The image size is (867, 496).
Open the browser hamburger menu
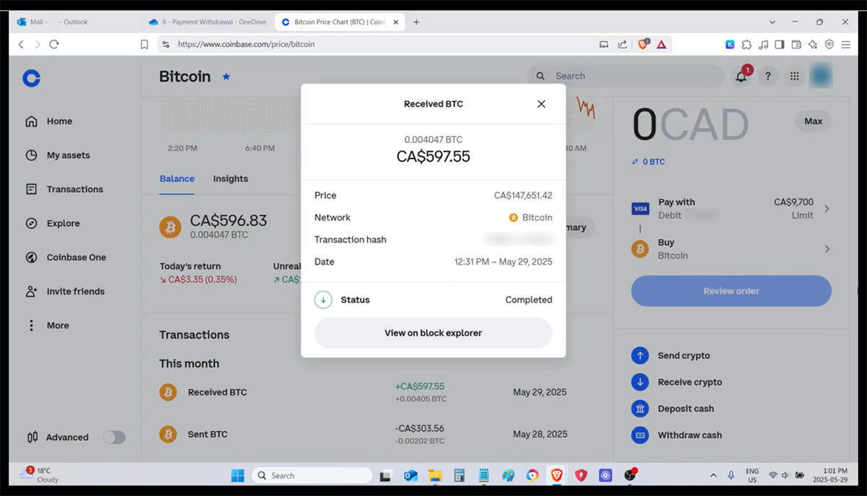pos(846,44)
